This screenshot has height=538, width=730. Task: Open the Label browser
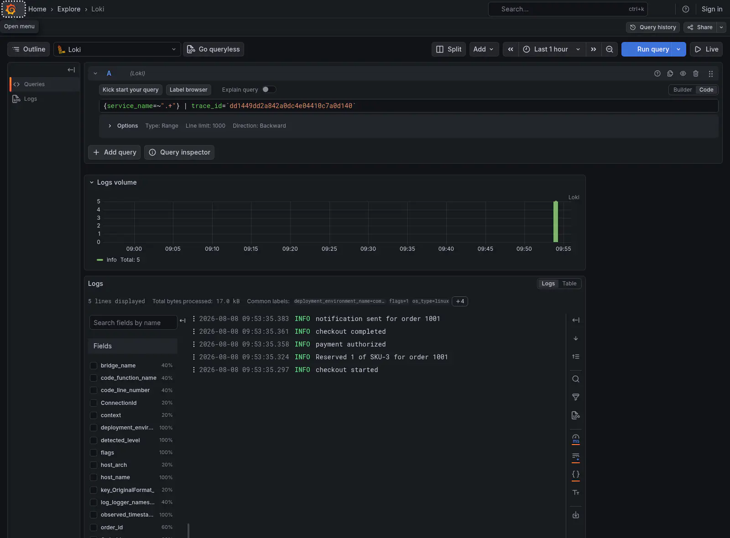188,90
